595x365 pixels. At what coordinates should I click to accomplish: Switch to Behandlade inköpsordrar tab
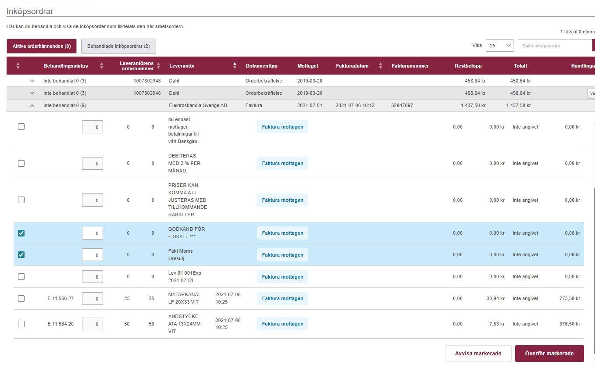[x=118, y=46]
